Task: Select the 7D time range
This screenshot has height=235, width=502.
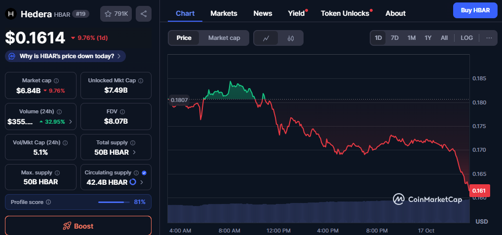Action: (394, 38)
